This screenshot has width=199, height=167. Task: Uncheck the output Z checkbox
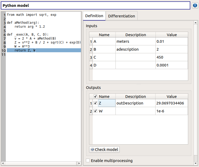[x=95, y=103]
